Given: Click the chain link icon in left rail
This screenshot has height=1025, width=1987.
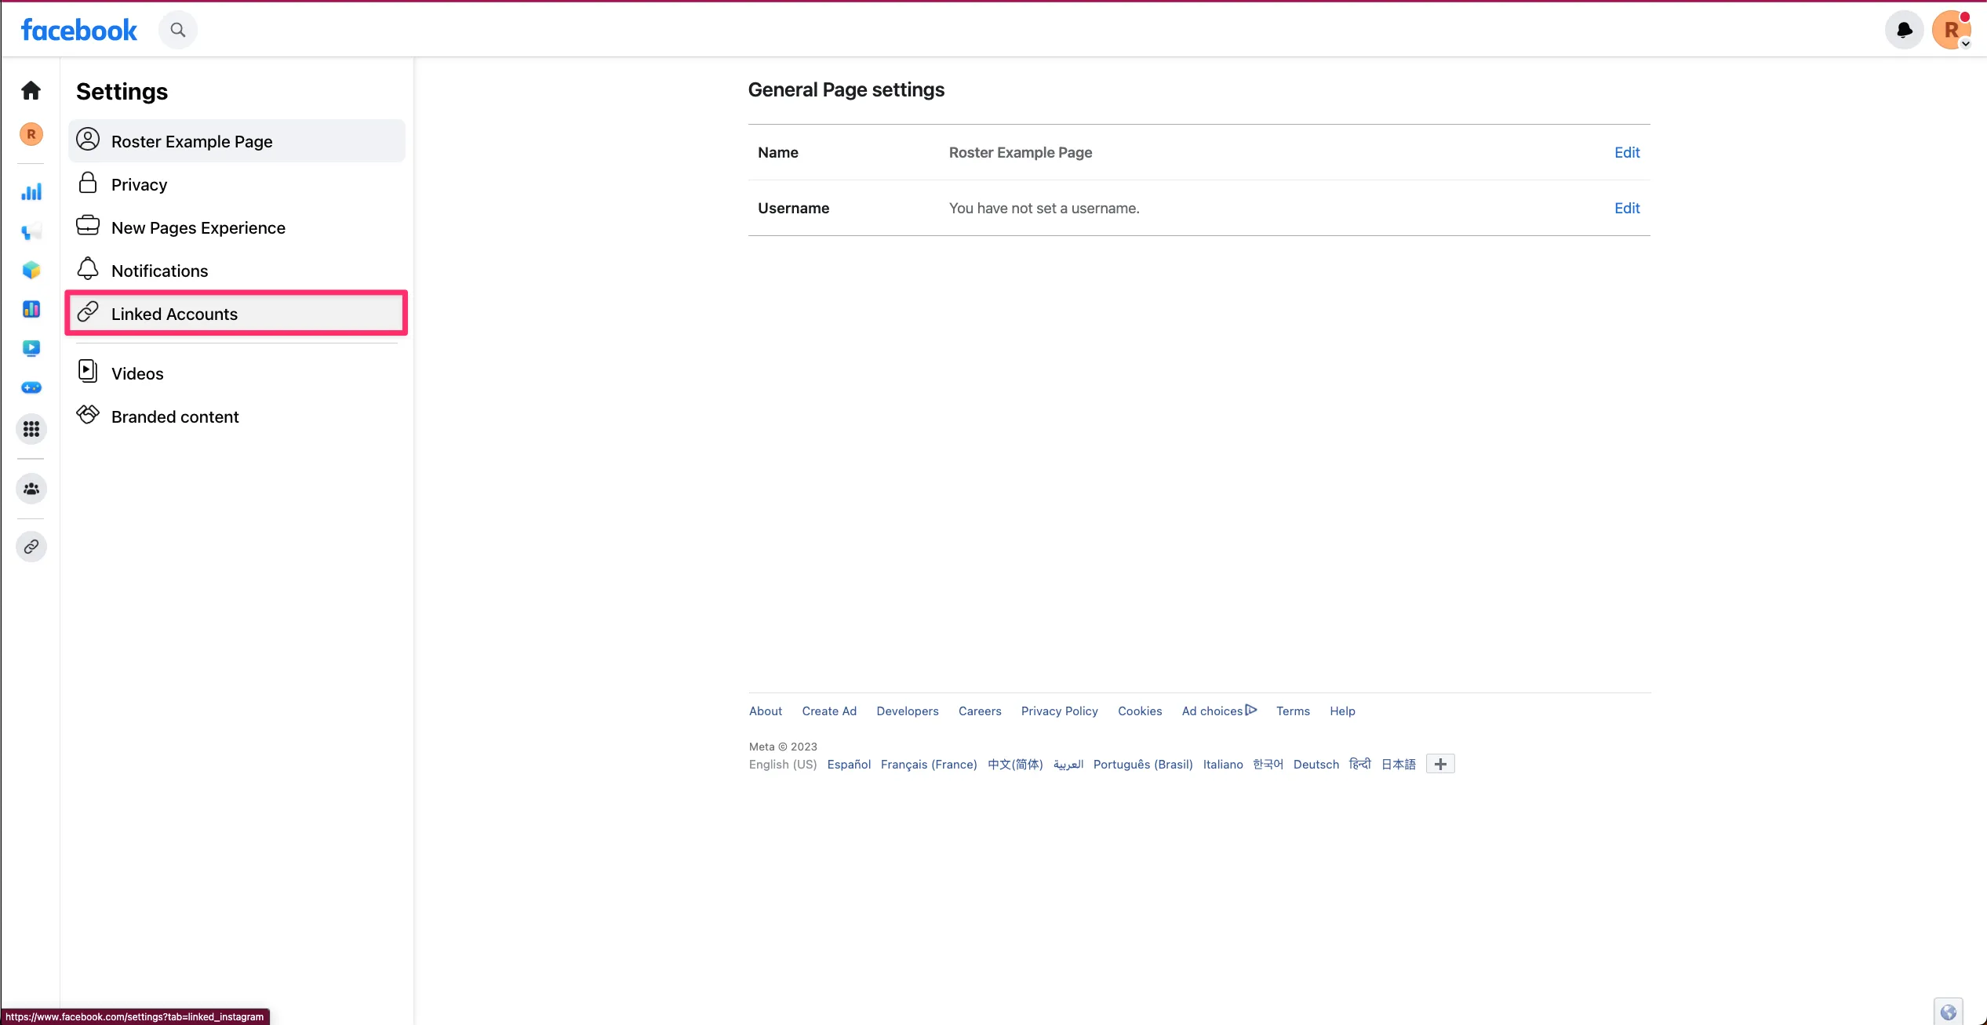Looking at the screenshot, I should point(31,547).
